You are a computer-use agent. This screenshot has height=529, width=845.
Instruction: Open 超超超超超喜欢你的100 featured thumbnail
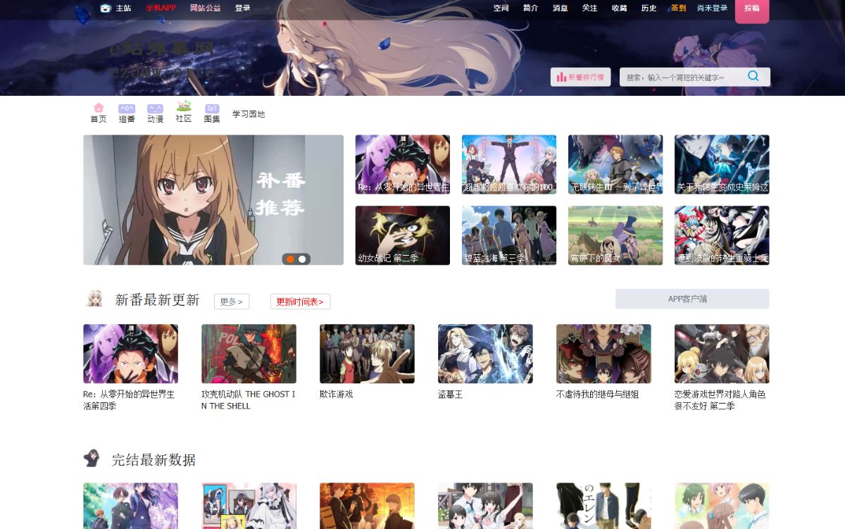point(508,164)
